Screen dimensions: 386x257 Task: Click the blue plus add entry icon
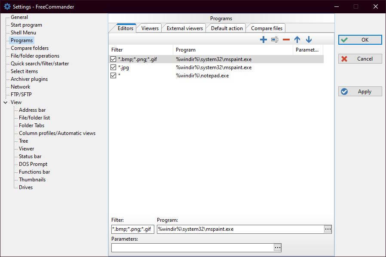(x=263, y=40)
